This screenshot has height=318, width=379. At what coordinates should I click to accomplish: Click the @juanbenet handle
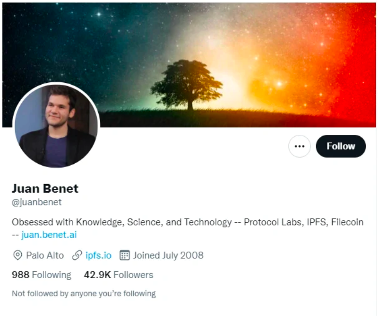(36, 202)
